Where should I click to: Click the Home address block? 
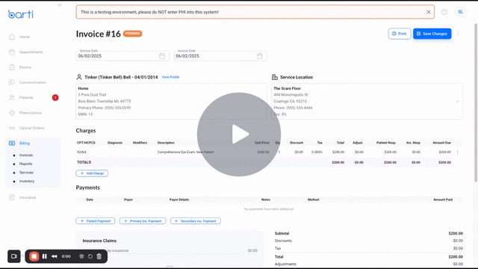click(x=171, y=102)
